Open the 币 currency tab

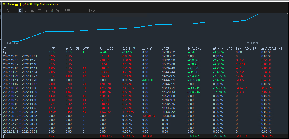click(45, 11)
